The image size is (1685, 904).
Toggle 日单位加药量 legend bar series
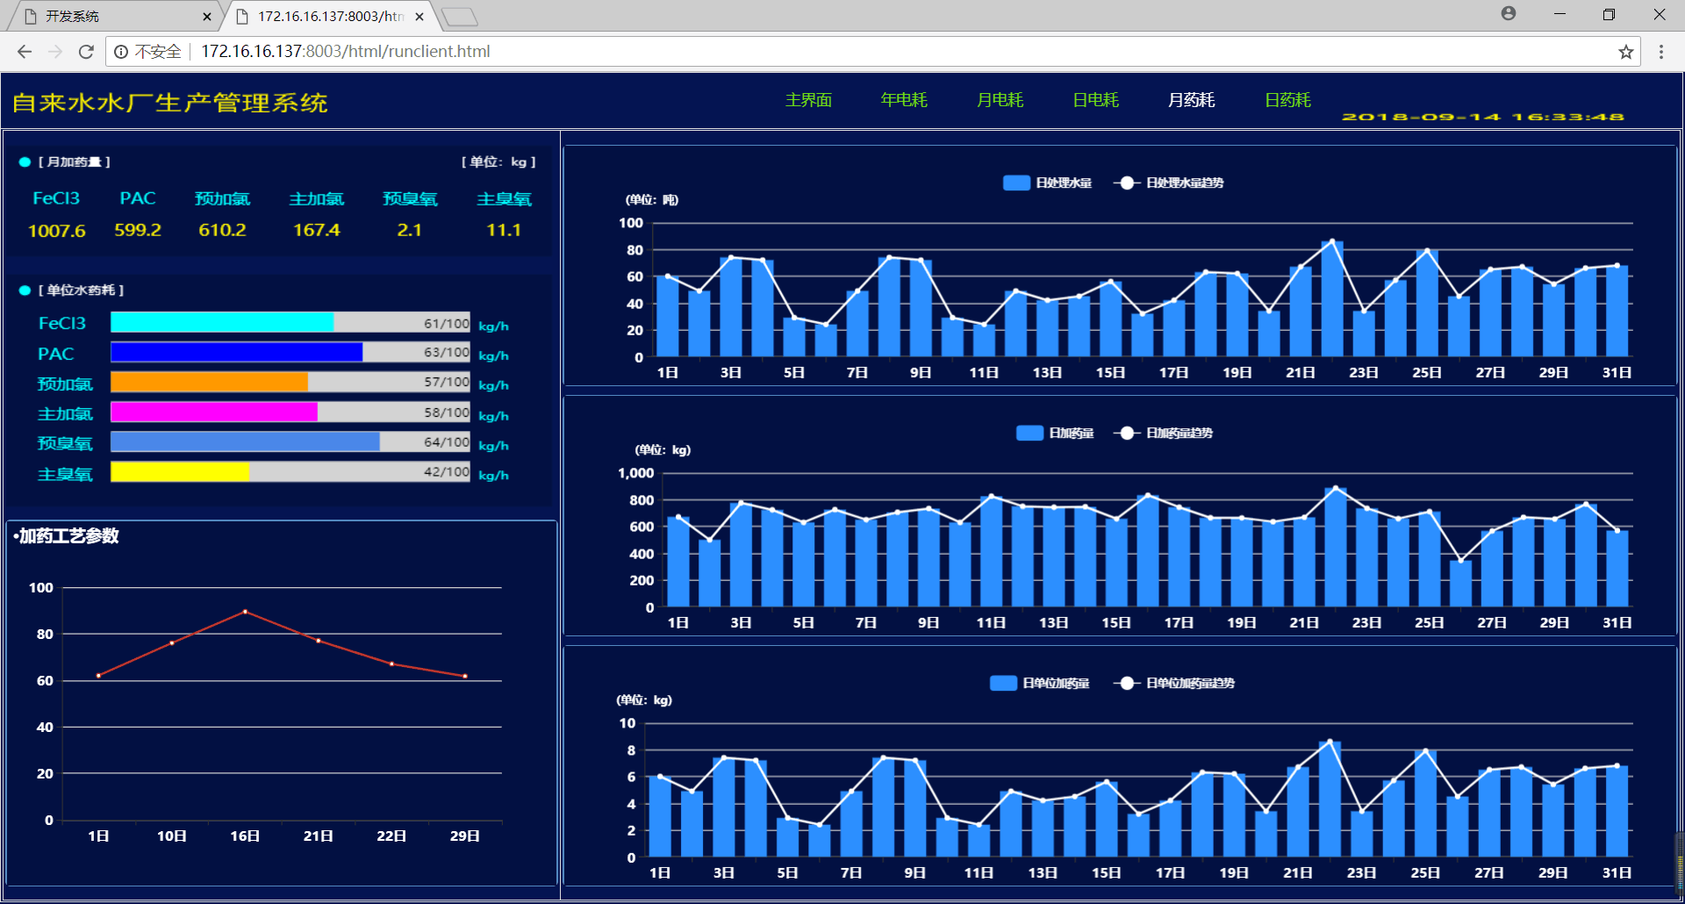(x=1040, y=683)
